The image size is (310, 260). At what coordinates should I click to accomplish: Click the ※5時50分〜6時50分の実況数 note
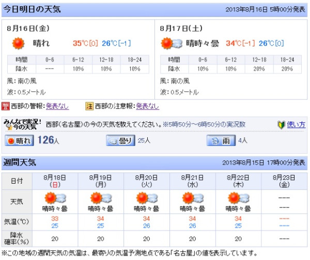(204, 124)
